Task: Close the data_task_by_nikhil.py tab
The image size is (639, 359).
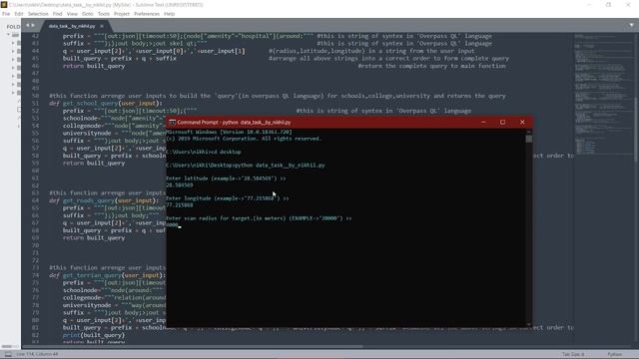Action: 102,26
